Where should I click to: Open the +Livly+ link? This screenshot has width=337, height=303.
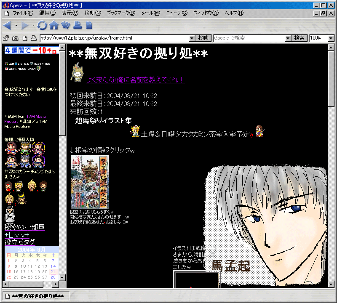click(x=17, y=235)
